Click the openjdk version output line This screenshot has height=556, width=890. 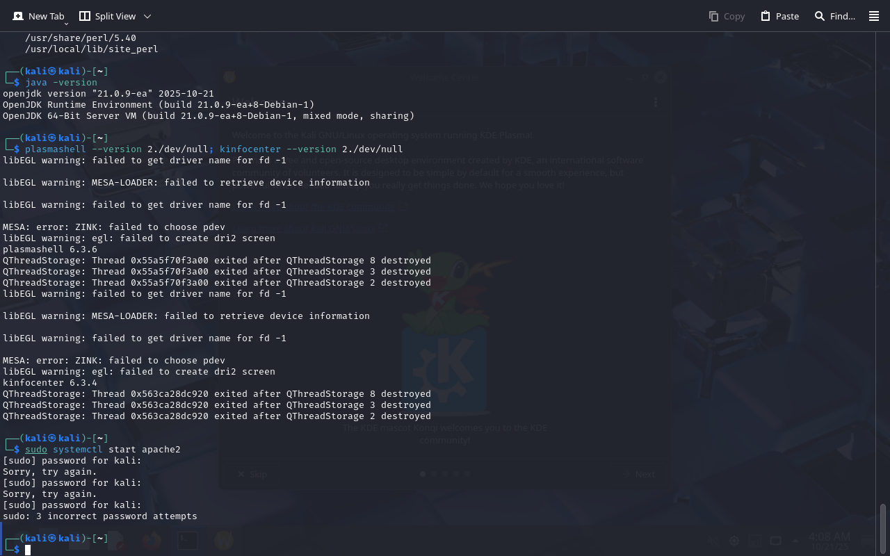(108, 94)
